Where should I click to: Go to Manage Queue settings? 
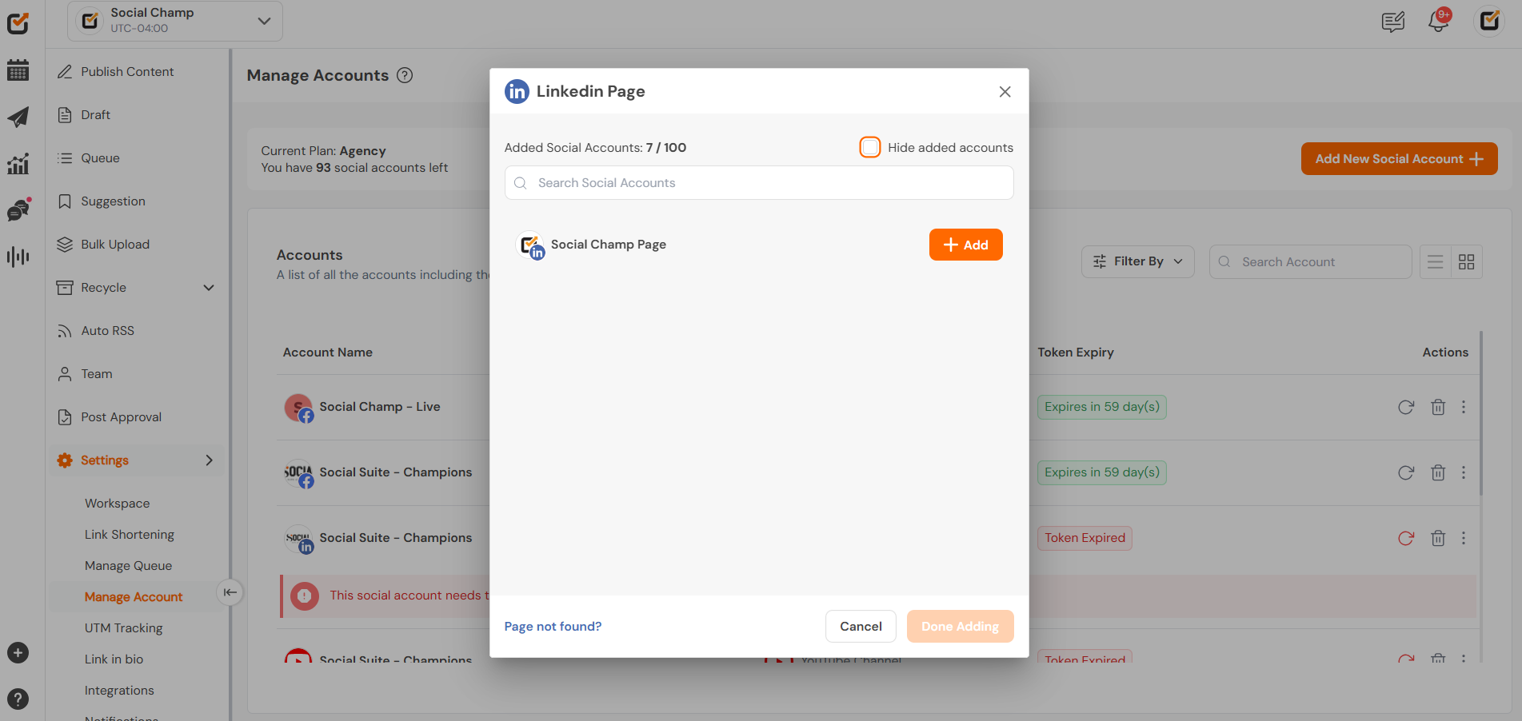[129, 566]
